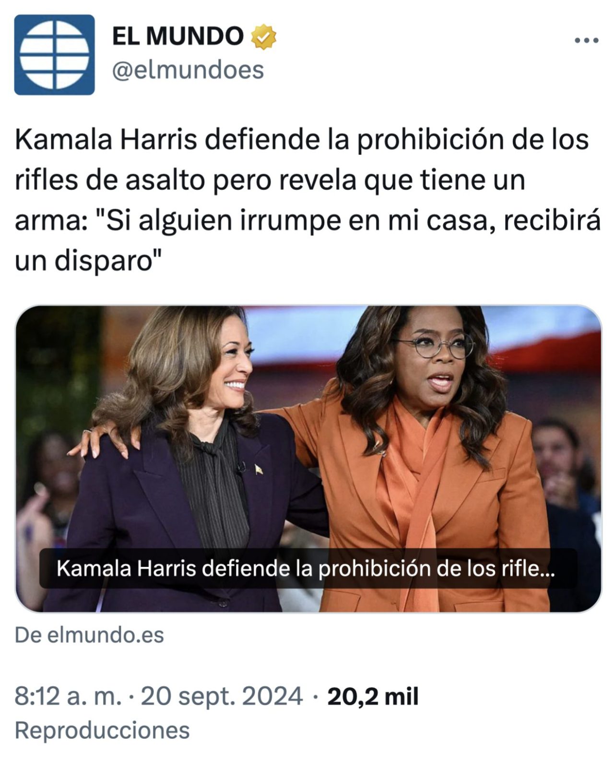This screenshot has width=614, height=757.
Task: Click the Reproducciones label
Action: click(102, 730)
